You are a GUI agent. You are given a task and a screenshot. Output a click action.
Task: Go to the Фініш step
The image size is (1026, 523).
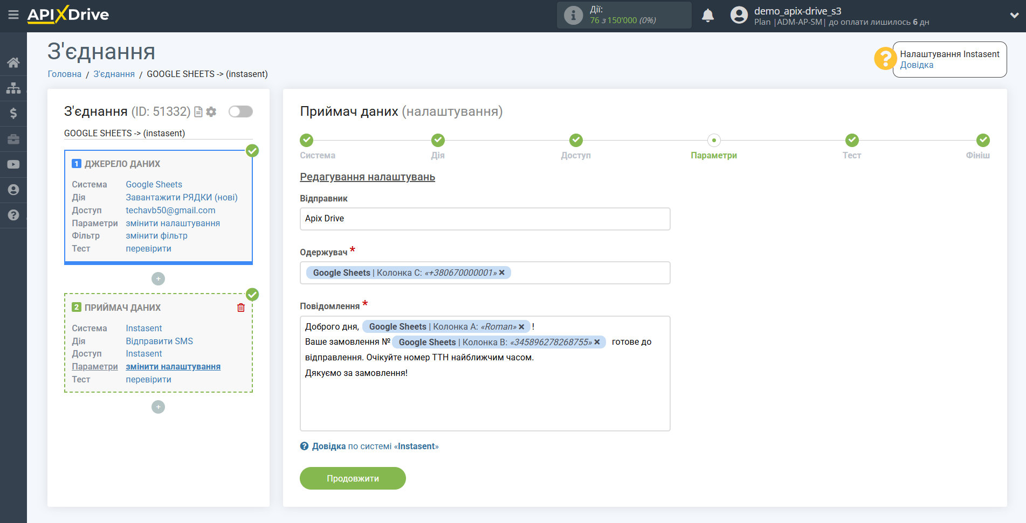pos(983,141)
